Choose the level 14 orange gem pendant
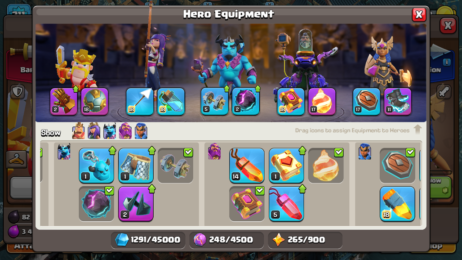The width and height of the screenshot is (462, 260). click(x=247, y=166)
